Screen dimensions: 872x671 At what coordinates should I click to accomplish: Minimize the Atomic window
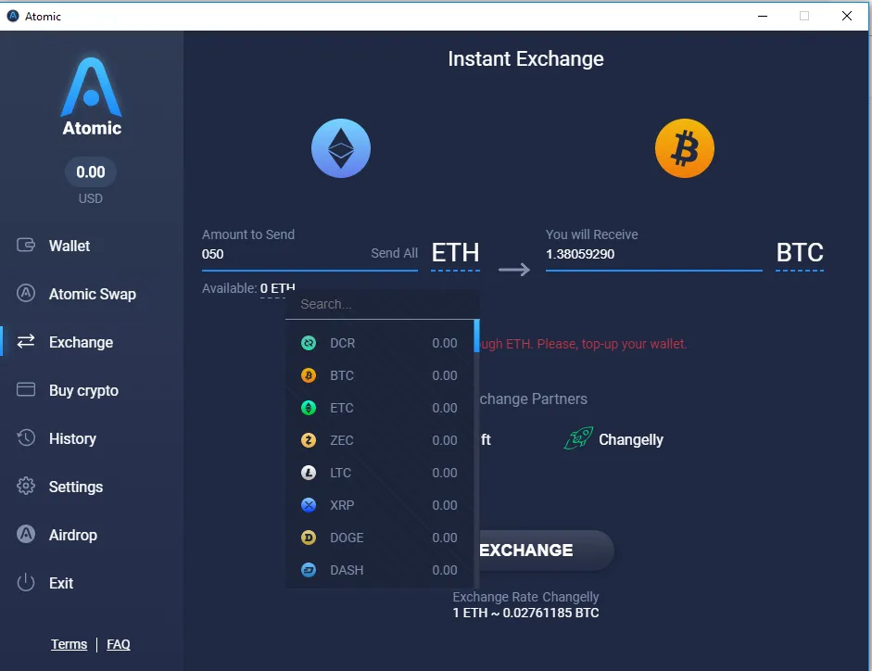[x=763, y=16]
